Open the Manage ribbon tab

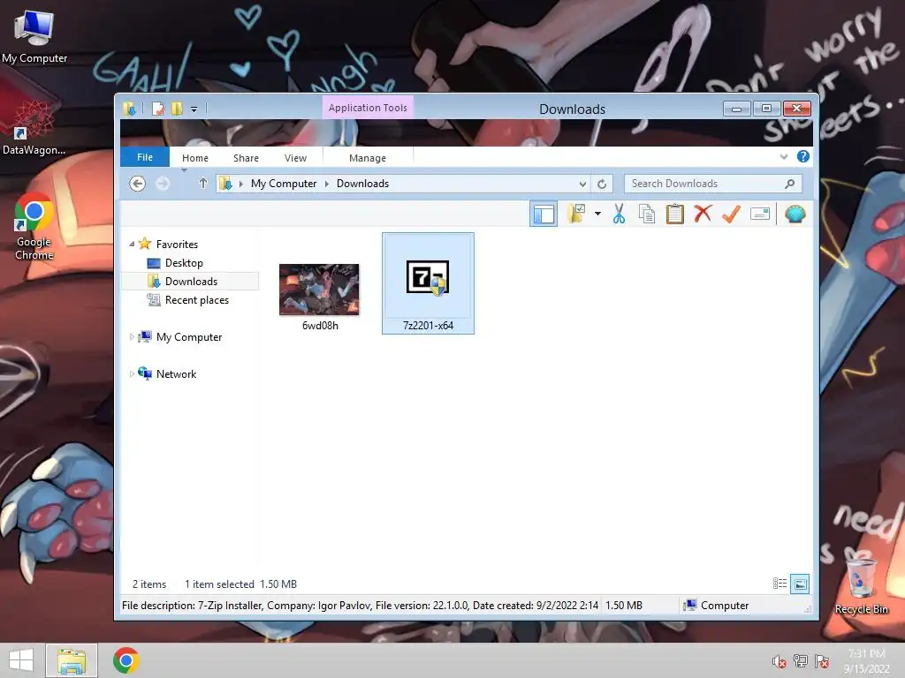[x=368, y=158]
